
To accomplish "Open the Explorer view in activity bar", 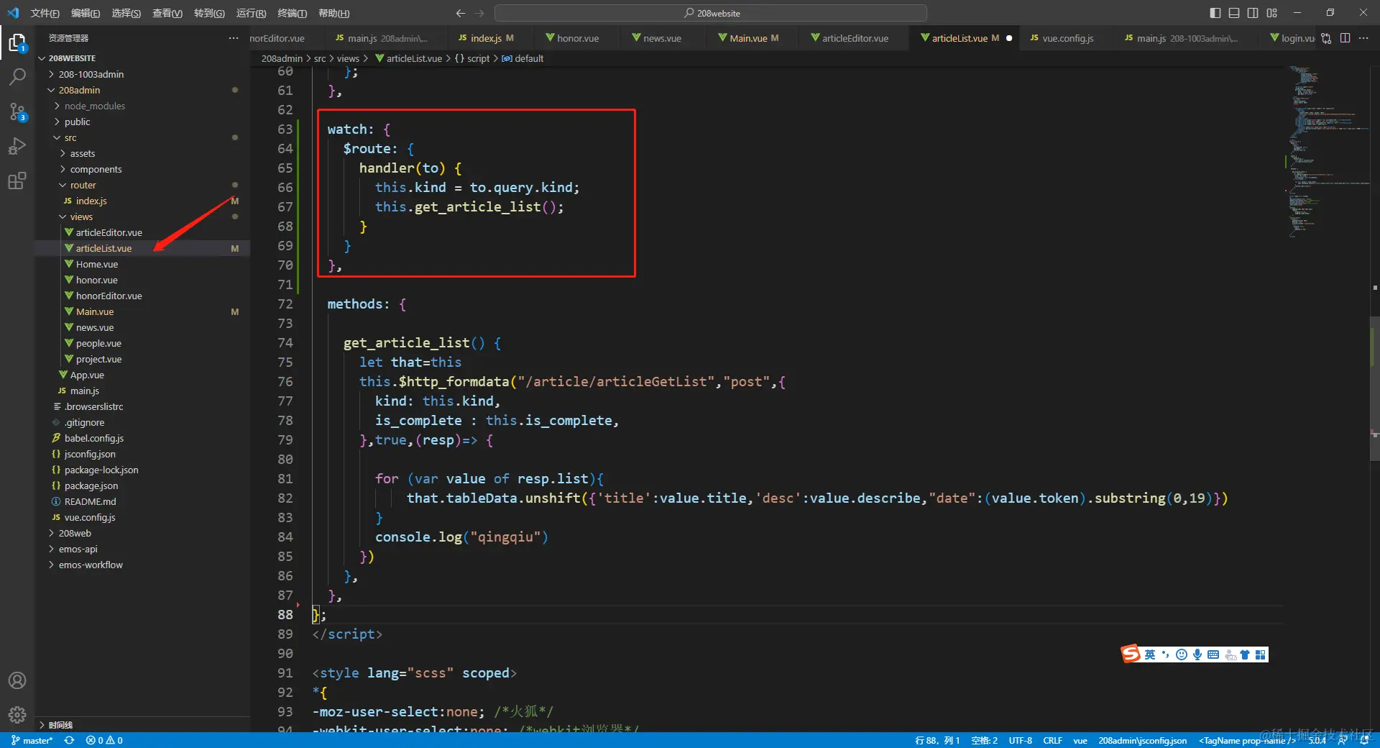I will pos(17,43).
